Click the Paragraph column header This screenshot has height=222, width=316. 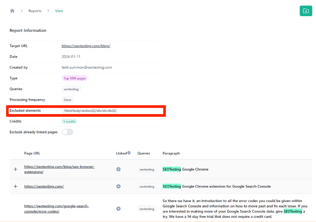171,153
